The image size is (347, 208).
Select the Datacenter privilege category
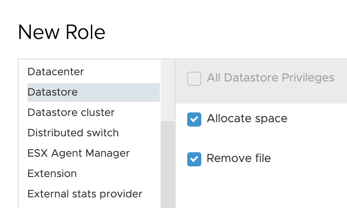56,72
